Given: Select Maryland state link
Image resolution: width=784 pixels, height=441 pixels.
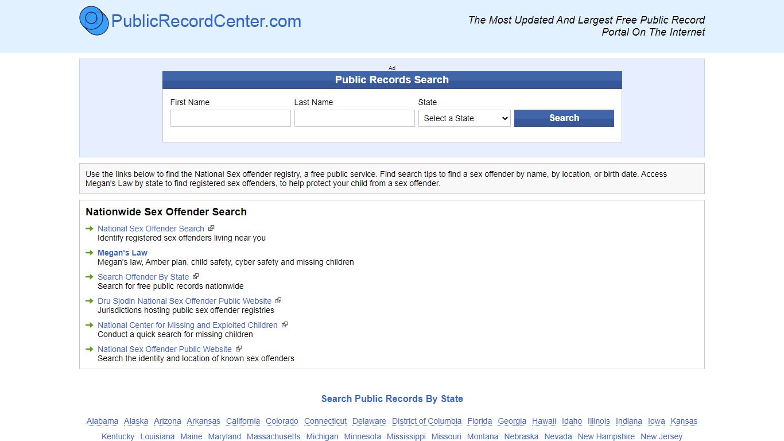Looking at the screenshot, I should click(224, 436).
